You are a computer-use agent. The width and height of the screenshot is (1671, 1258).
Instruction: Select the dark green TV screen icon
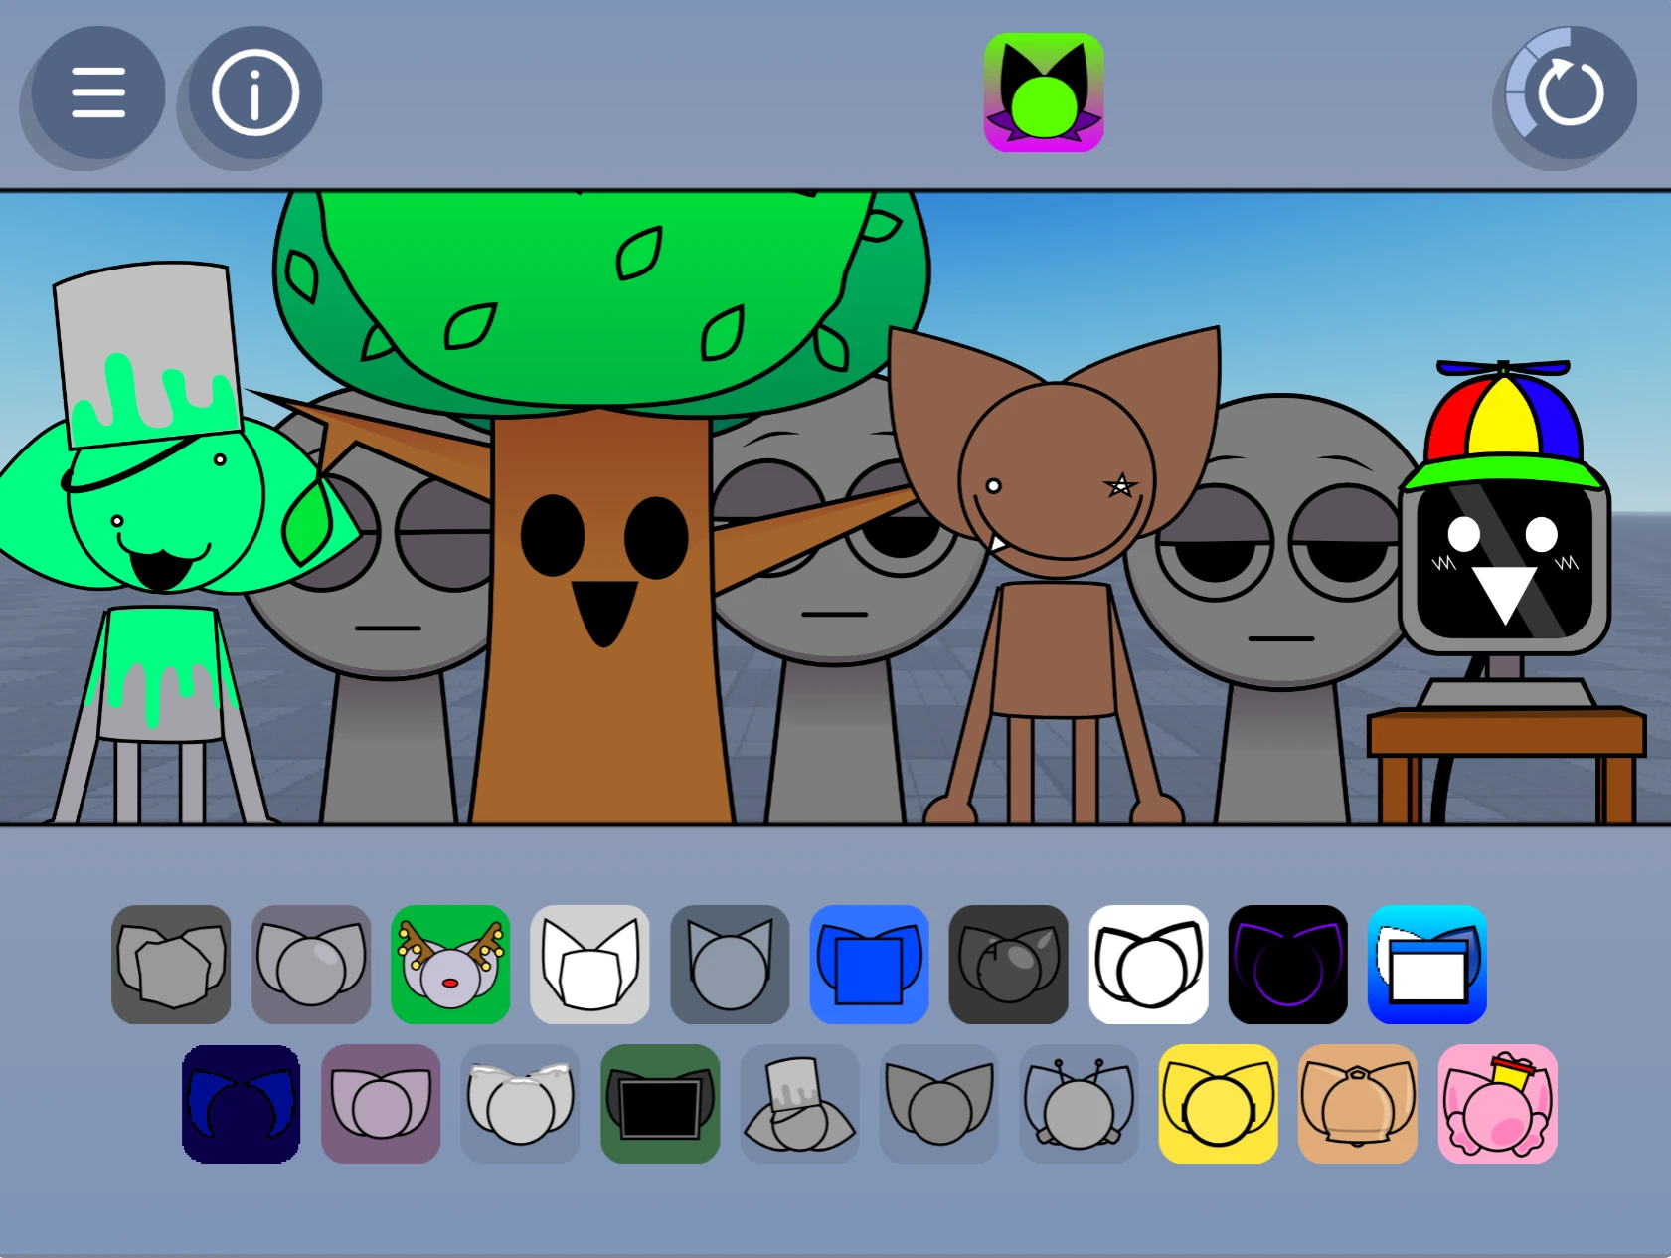pyautogui.click(x=659, y=1104)
